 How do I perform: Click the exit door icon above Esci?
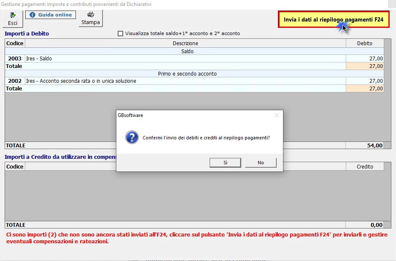tap(13, 16)
